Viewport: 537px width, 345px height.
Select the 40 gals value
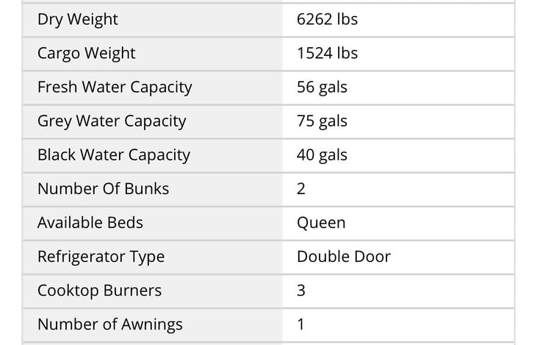coord(322,155)
